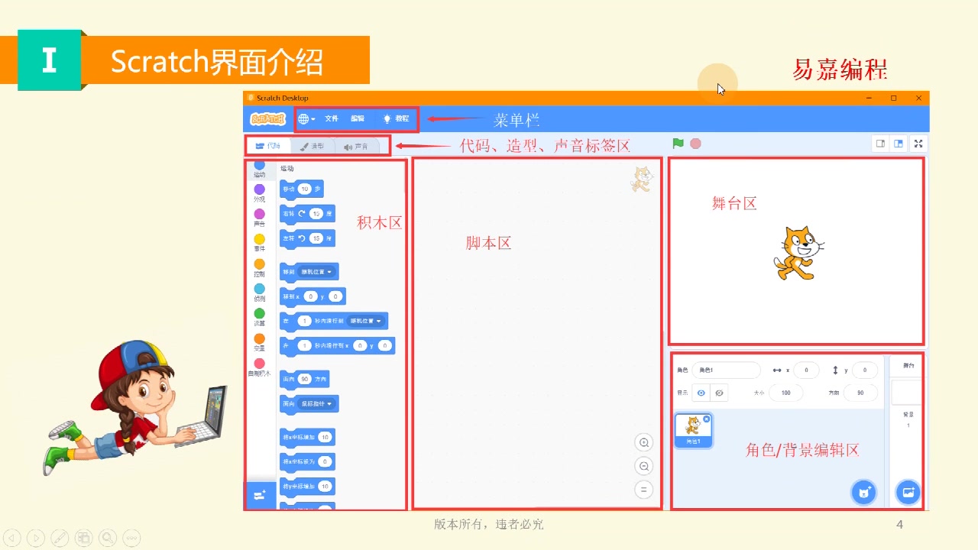The height and width of the screenshot is (550, 978).
Task: Enter full screen stage mode
Action: [x=919, y=143]
